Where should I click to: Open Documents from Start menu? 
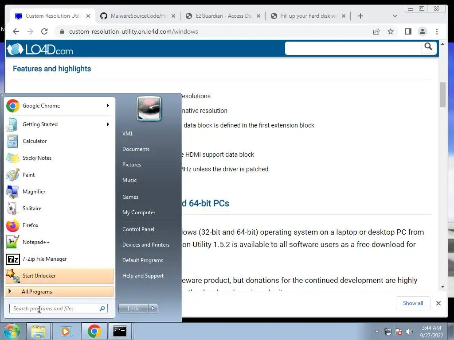136,149
